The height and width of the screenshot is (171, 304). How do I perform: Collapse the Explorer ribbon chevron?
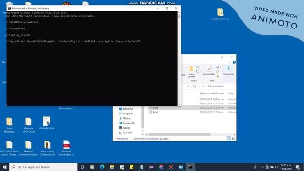[230, 62]
